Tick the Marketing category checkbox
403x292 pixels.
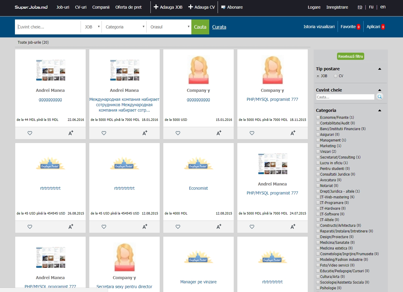click(x=318, y=146)
